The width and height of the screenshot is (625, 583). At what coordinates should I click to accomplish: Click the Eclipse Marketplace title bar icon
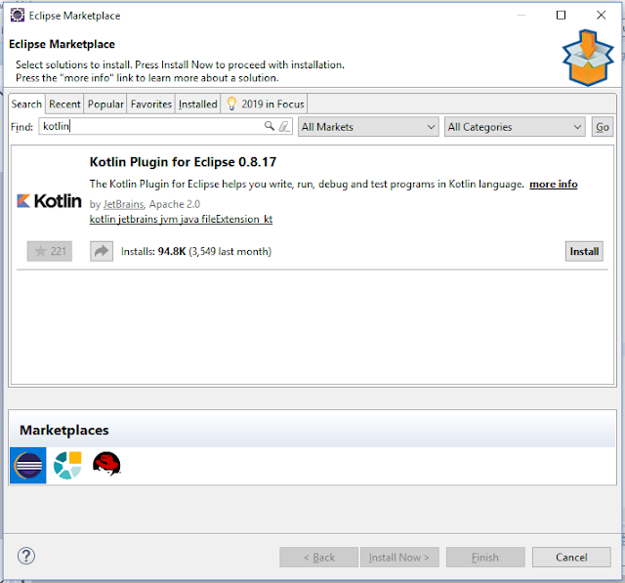(18, 16)
